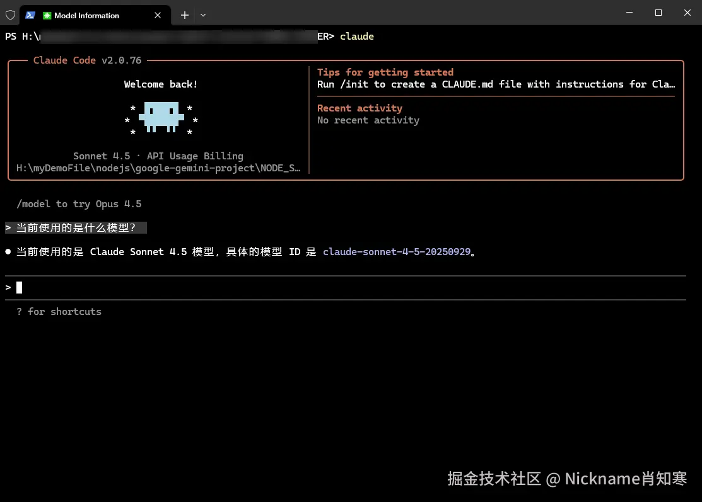The width and height of the screenshot is (702, 502).
Task: Click the 'No recent activity' text
Action: (x=368, y=120)
